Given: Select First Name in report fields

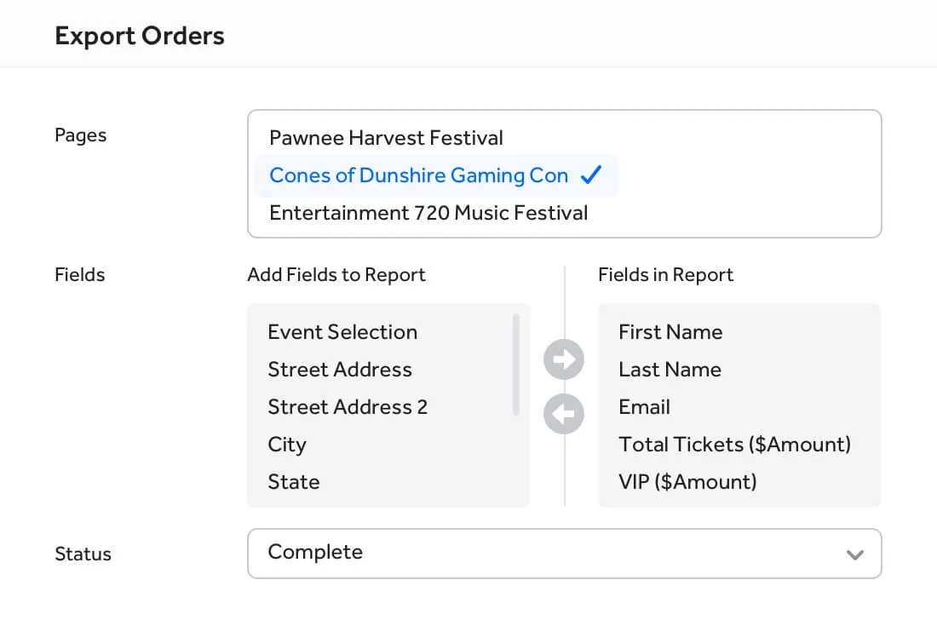Looking at the screenshot, I should click(x=670, y=332).
